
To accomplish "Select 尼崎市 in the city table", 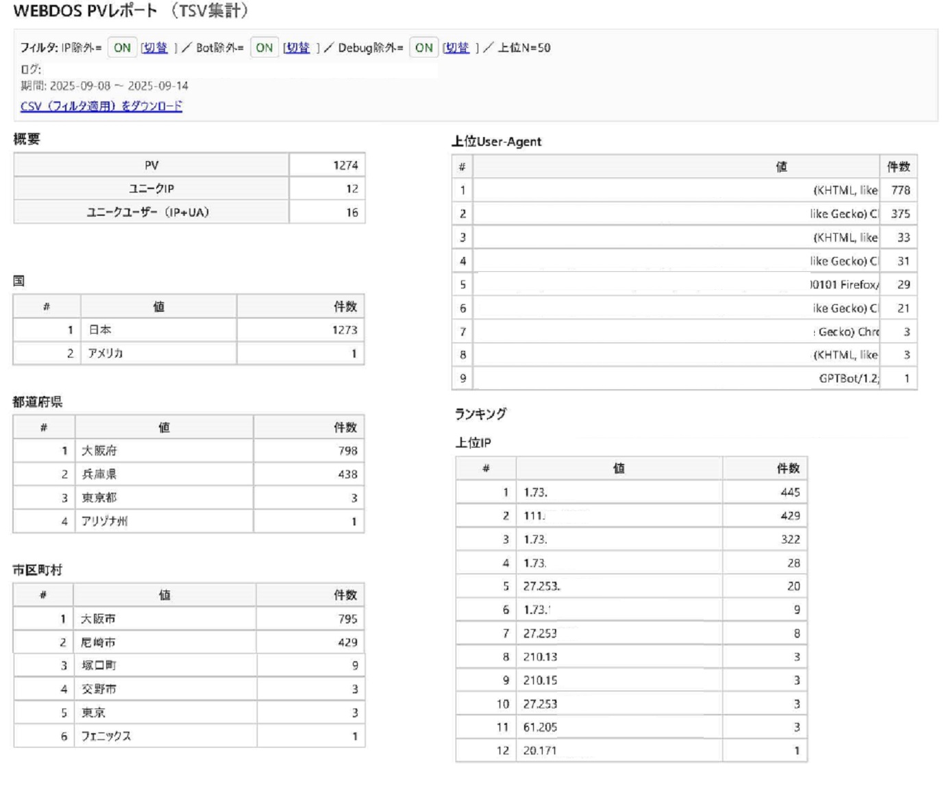I will point(99,643).
